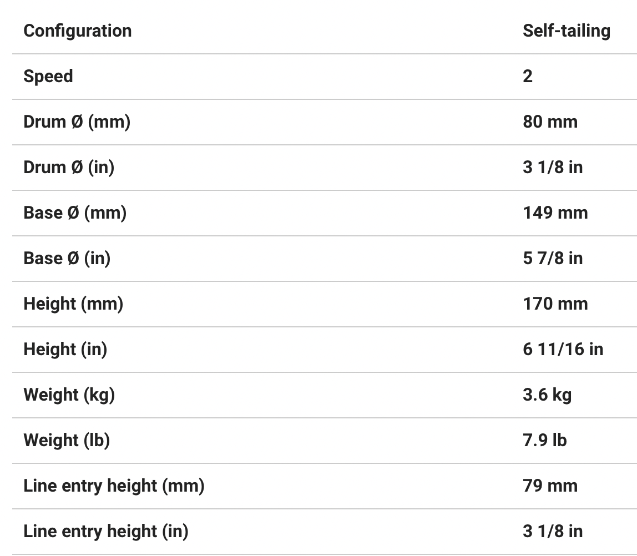Image resolution: width=637 pixels, height=556 pixels.
Task: Select the 170 mm height value
Action: (555, 304)
